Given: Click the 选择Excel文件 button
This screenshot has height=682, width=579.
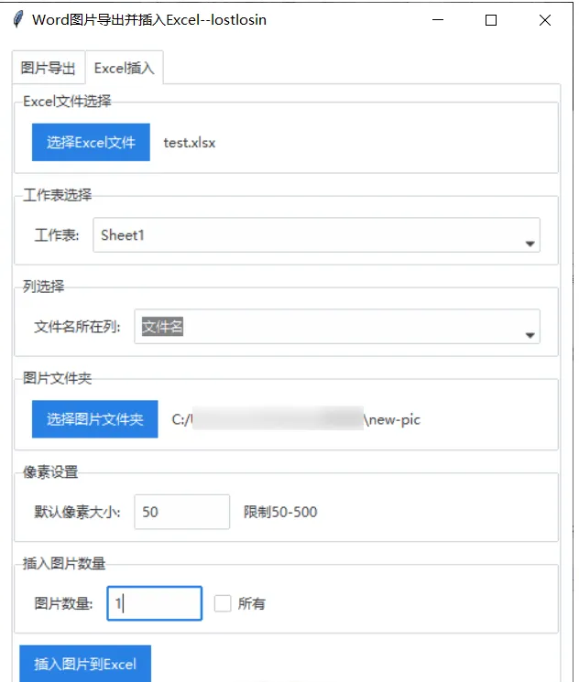Looking at the screenshot, I should pyautogui.click(x=91, y=142).
